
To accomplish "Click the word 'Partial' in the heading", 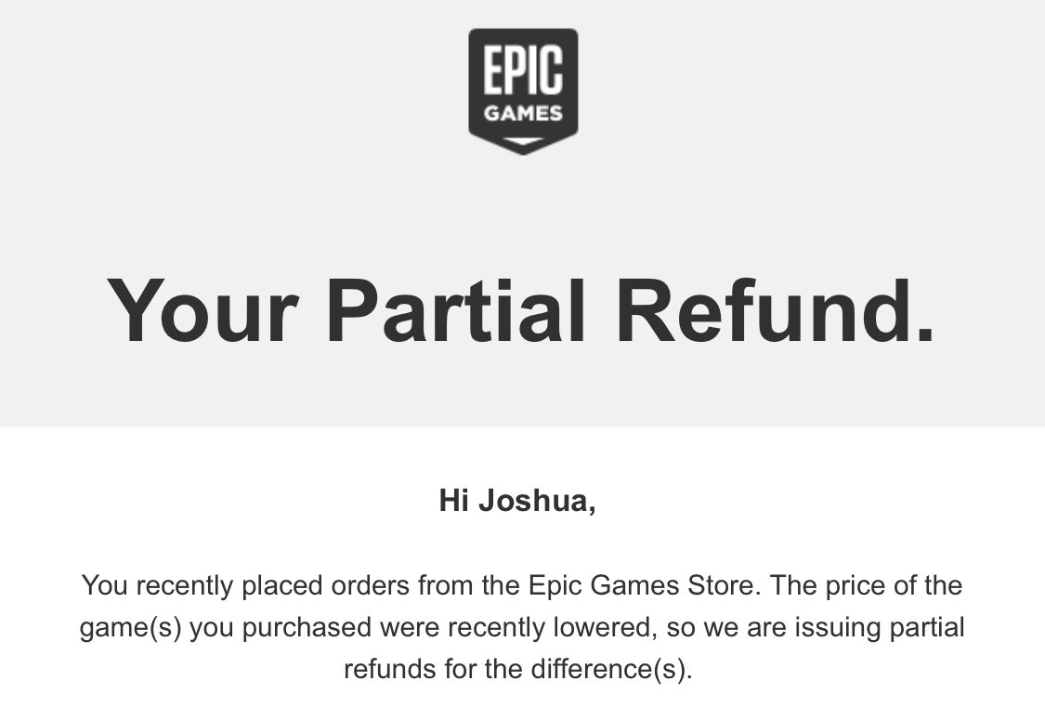I will [456, 311].
